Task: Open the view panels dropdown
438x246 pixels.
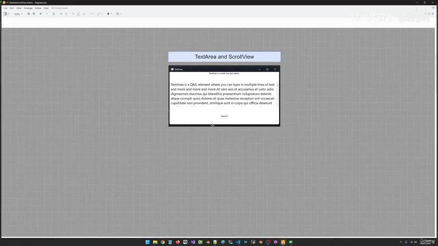Action: coord(6,14)
